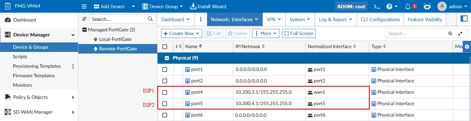Click the Local-FortiGate status arrow icon
Screen dimensions: 471x121
(95, 39)
